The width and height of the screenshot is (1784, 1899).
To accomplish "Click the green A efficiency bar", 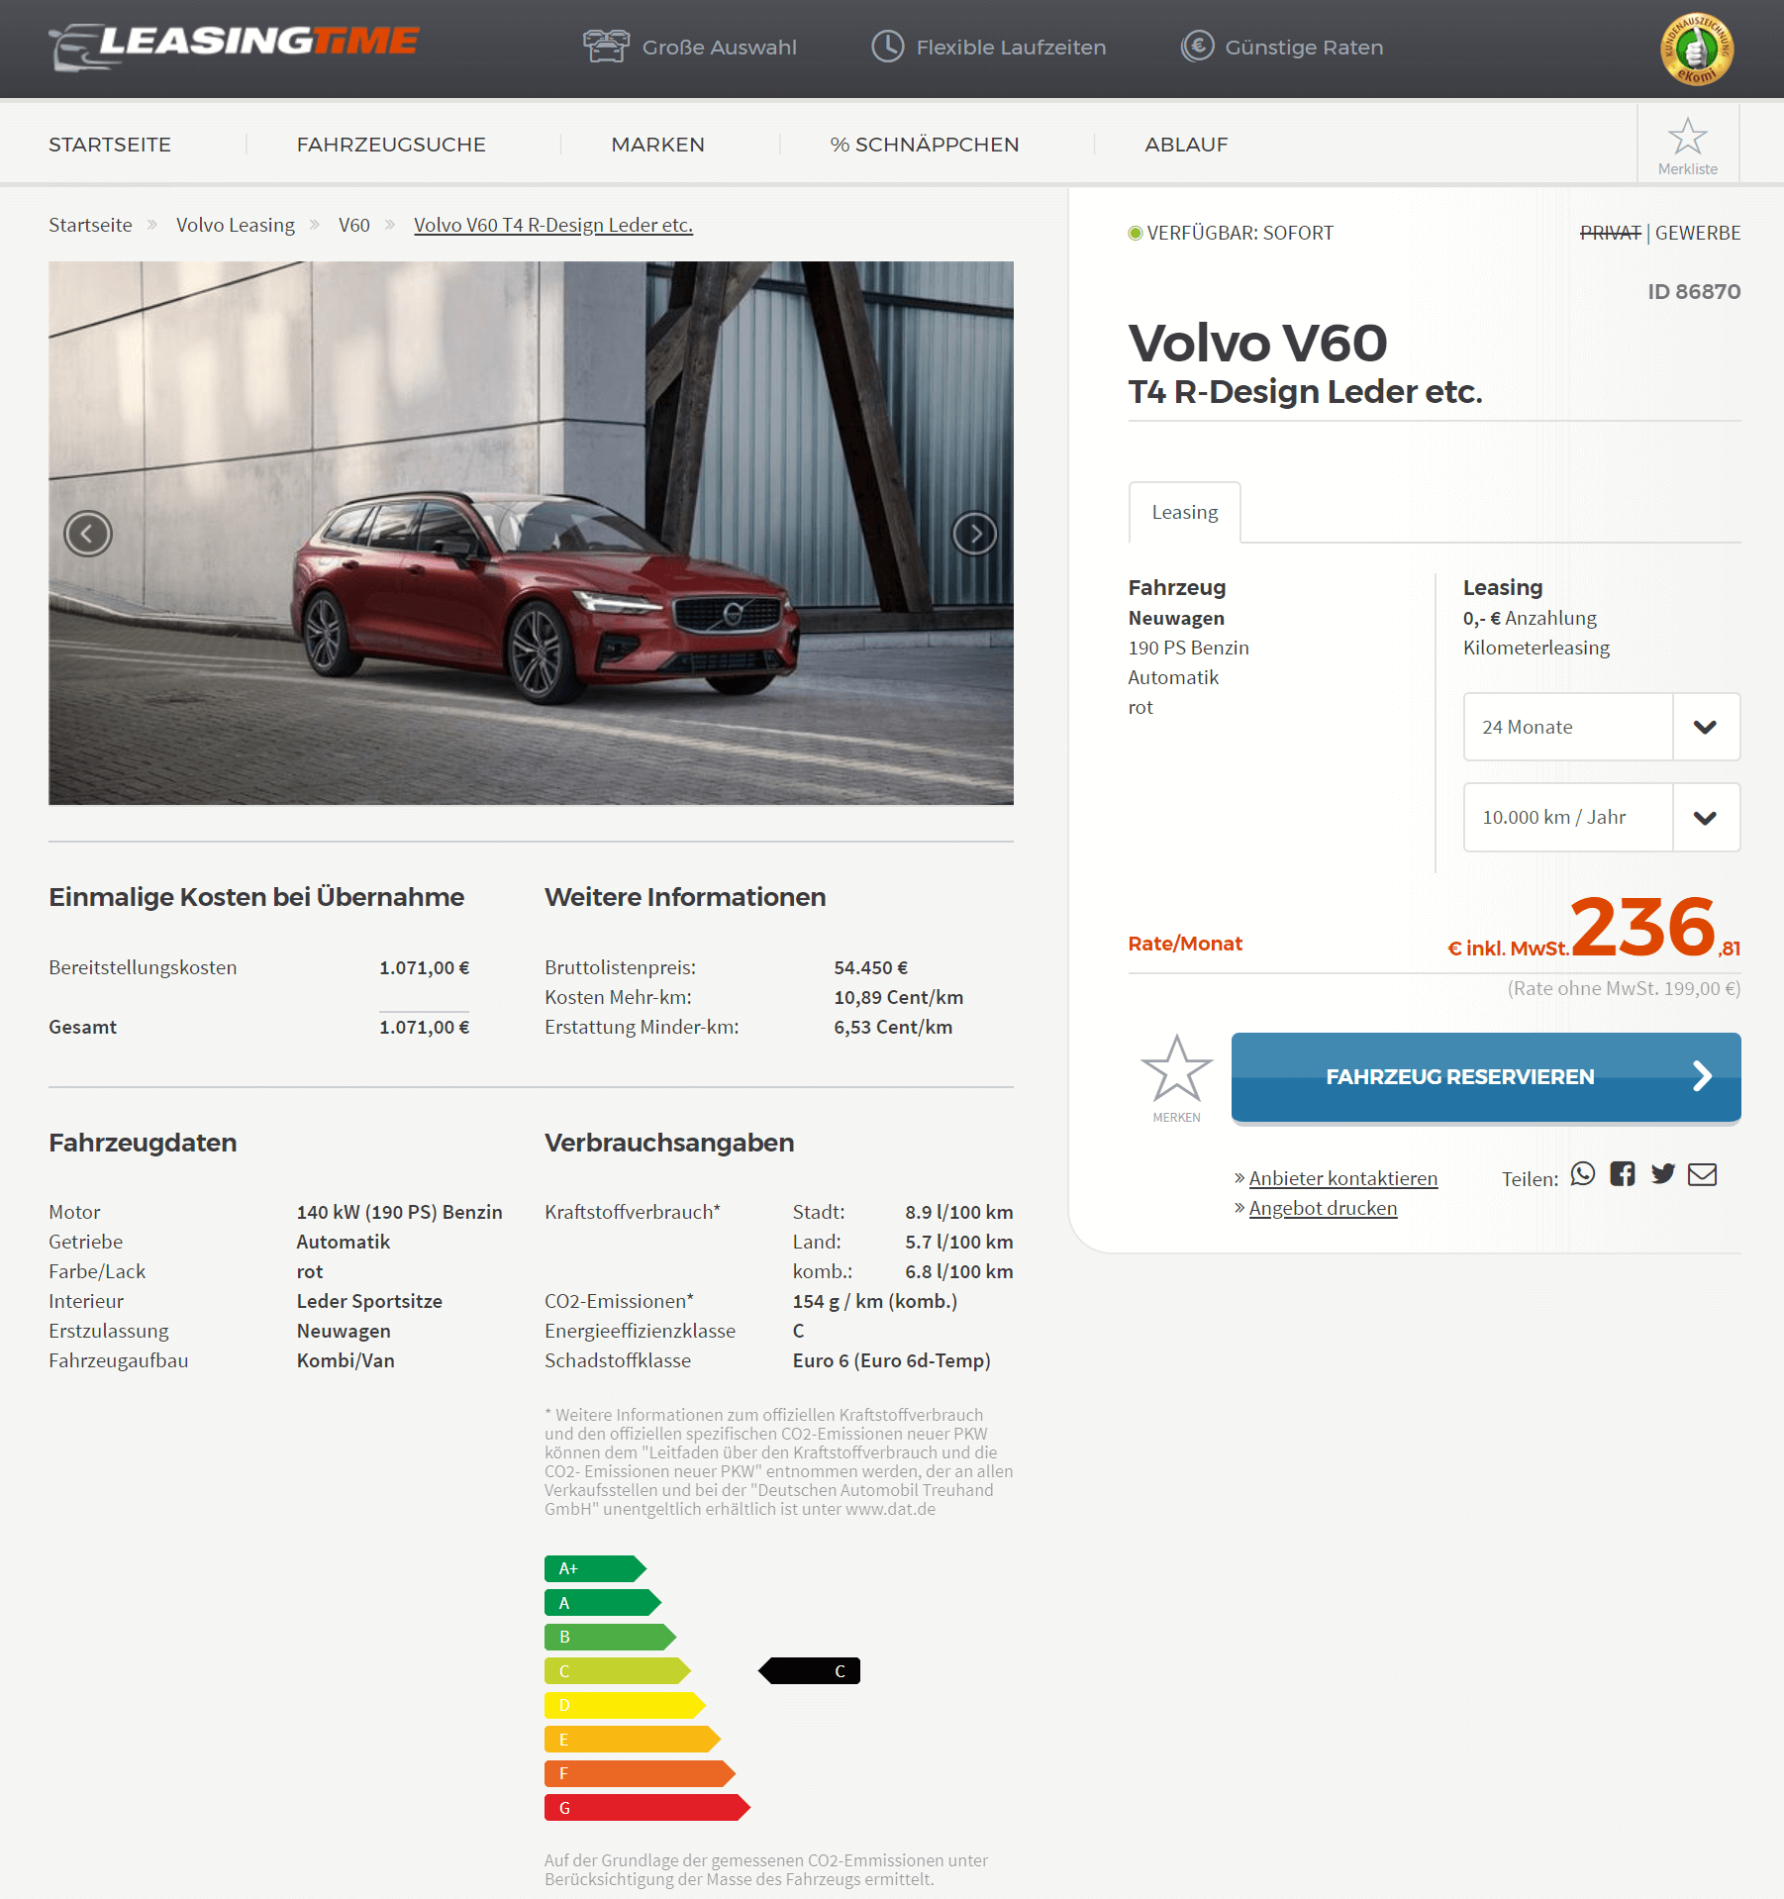I will [x=603, y=1603].
